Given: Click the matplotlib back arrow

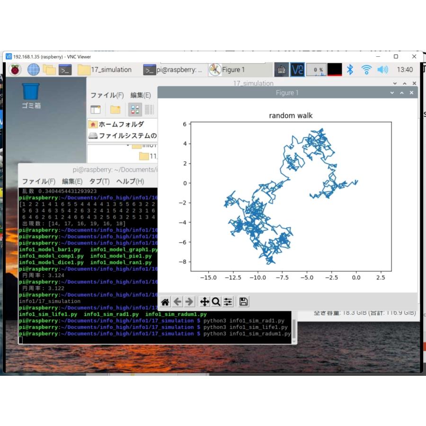Looking at the screenshot, I should pyautogui.click(x=177, y=302).
